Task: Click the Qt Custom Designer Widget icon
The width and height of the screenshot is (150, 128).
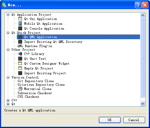Action: [x=20, y=63]
